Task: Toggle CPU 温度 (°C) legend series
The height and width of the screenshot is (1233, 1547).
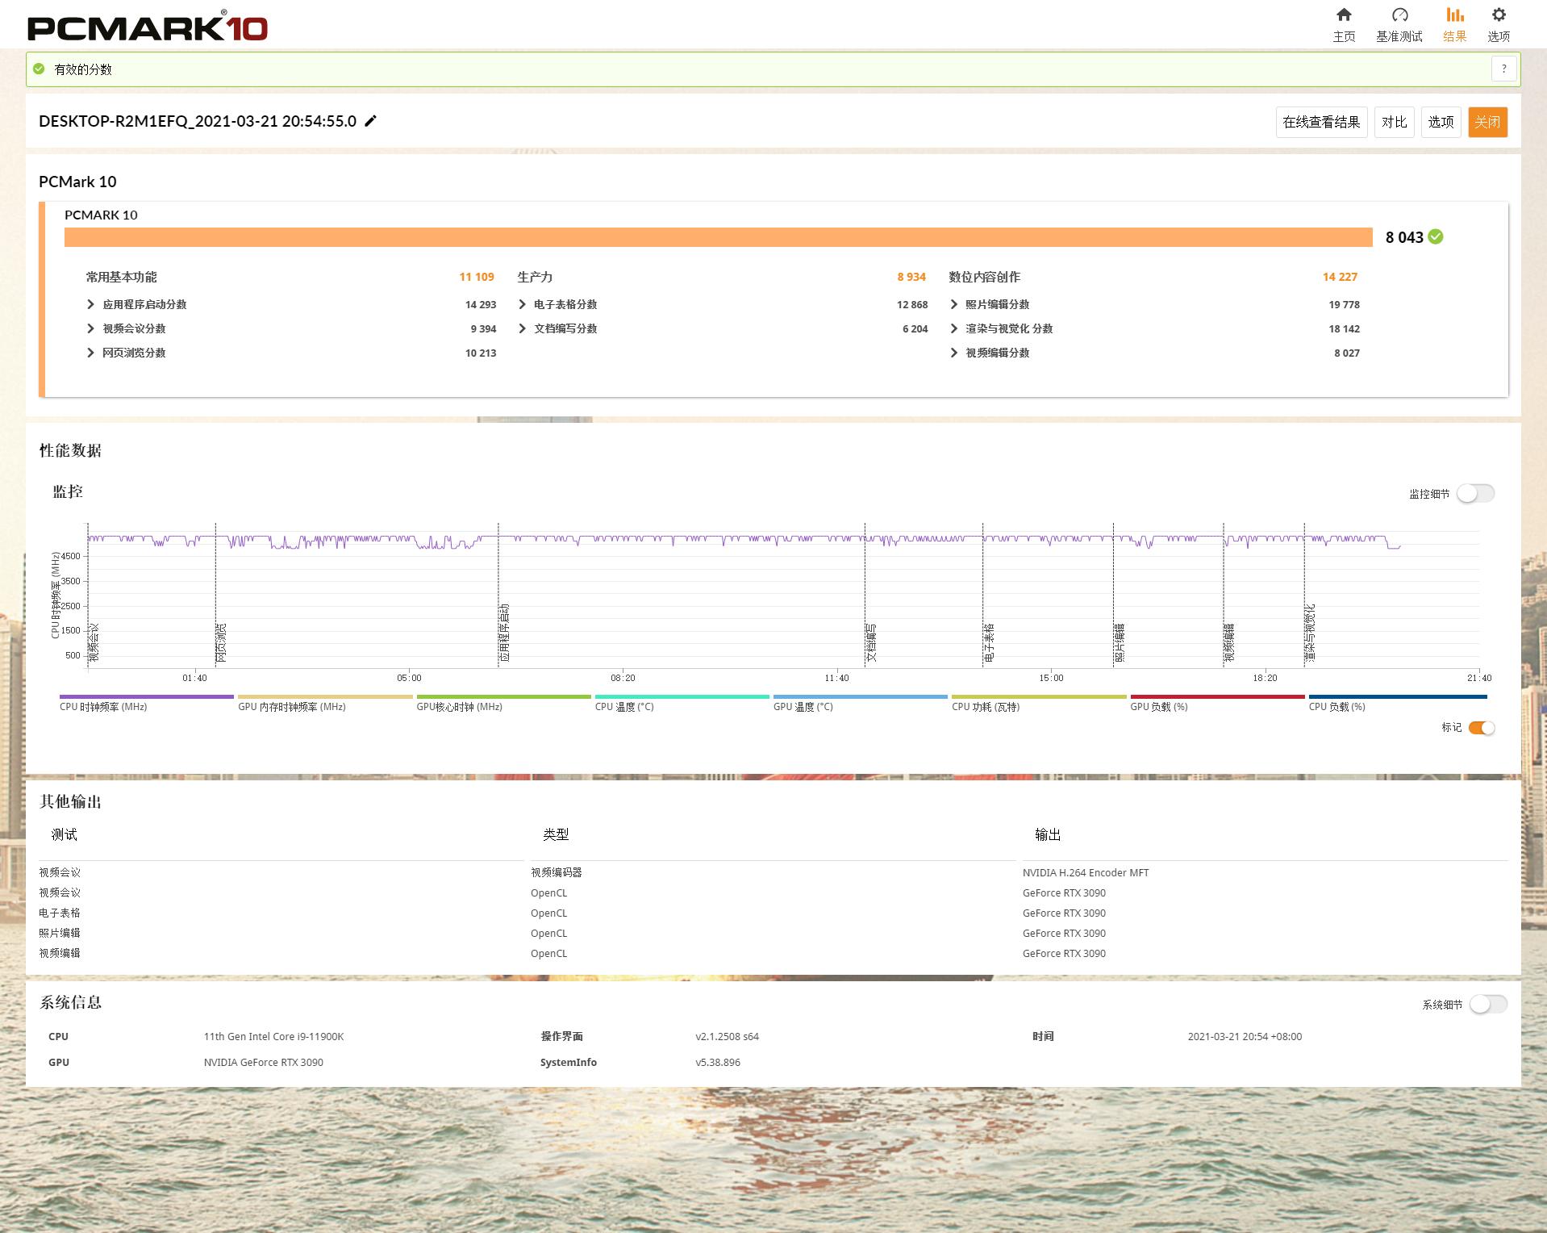Action: [682, 704]
